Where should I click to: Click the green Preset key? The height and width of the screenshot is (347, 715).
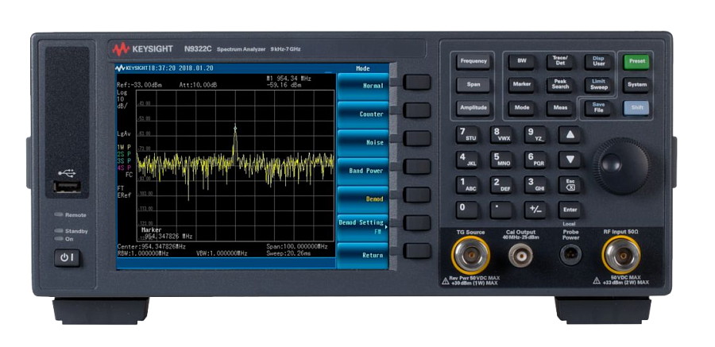point(636,62)
